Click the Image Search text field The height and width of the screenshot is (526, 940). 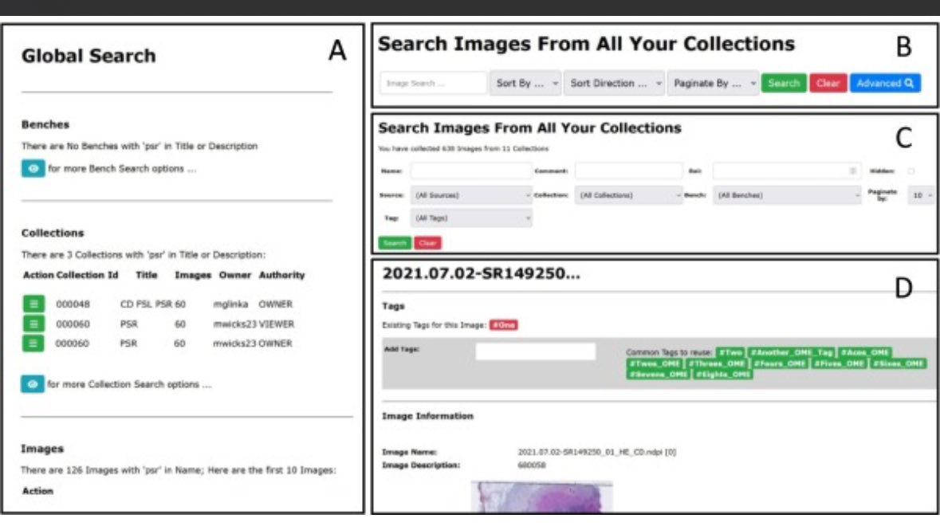coord(433,83)
